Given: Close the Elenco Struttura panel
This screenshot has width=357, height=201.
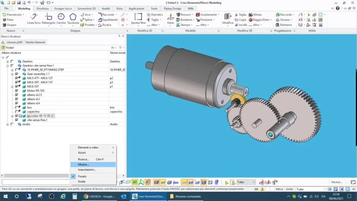Looking at the screenshot, I should 123,36.
